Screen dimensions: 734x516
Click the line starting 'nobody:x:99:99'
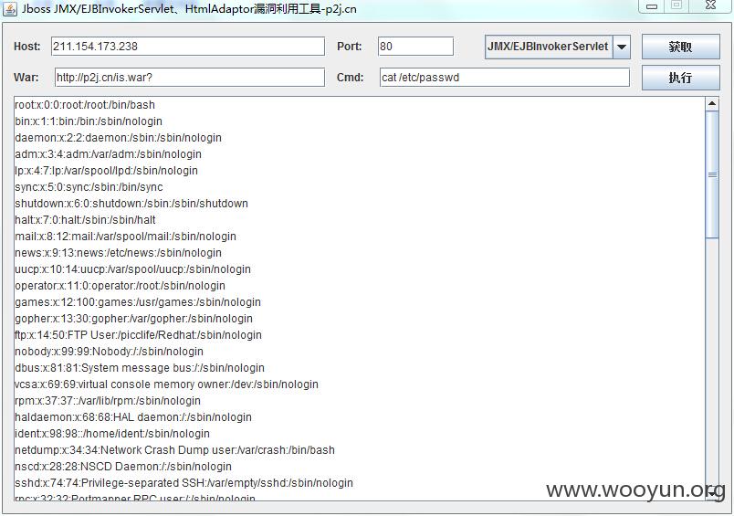pyautogui.click(x=109, y=352)
